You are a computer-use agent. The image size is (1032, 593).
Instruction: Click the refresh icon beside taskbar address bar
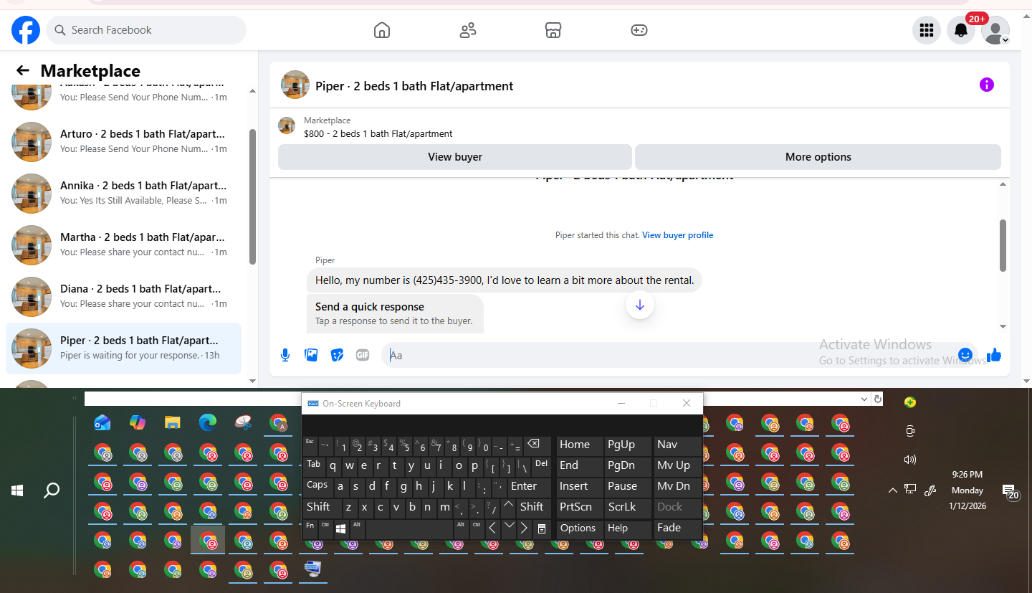[878, 399]
